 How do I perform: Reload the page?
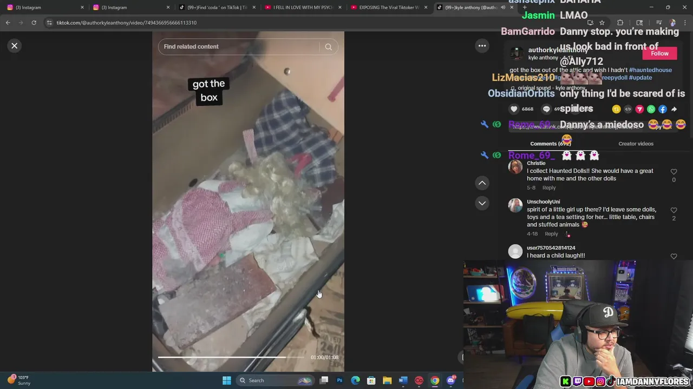tap(34, 23)
